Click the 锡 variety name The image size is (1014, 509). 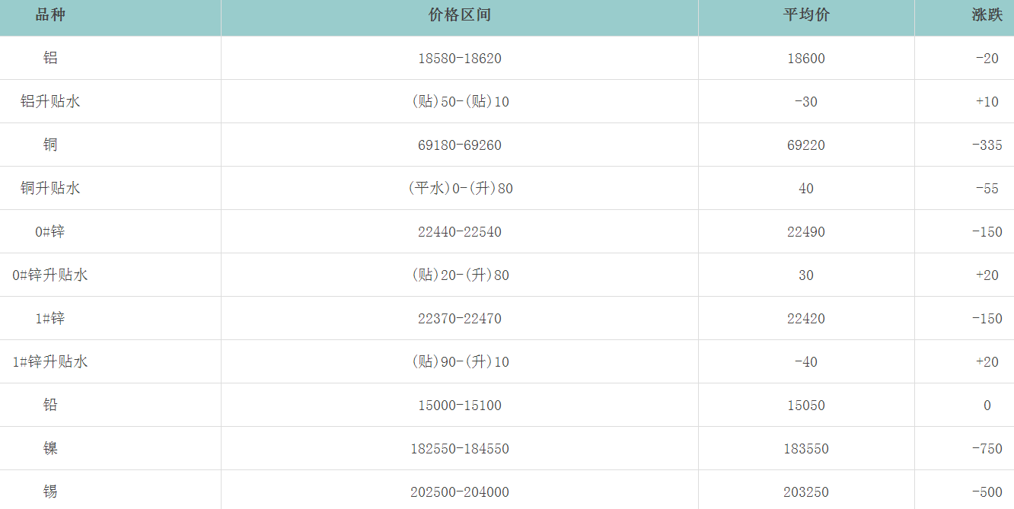tap(50, 492)
